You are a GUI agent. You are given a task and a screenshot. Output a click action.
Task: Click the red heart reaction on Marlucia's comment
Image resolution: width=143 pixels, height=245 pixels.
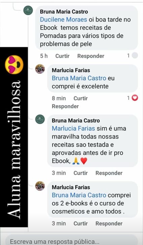click(x=135, y=98)
